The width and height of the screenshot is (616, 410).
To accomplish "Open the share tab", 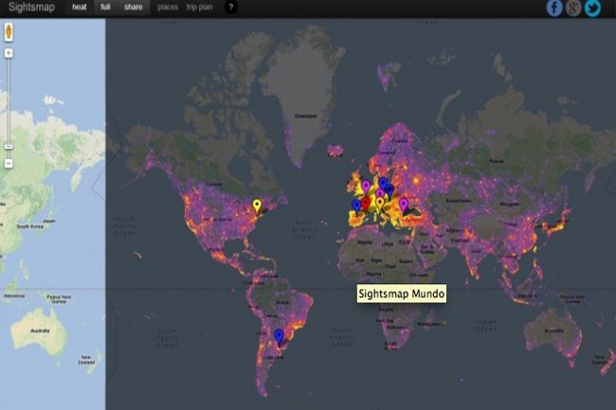I will (x=134, y=7).
